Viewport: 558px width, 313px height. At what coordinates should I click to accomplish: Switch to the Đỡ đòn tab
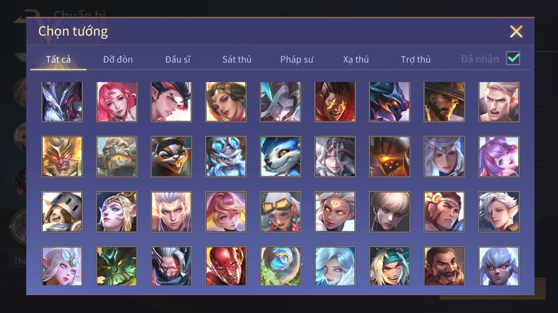(118, 59)
